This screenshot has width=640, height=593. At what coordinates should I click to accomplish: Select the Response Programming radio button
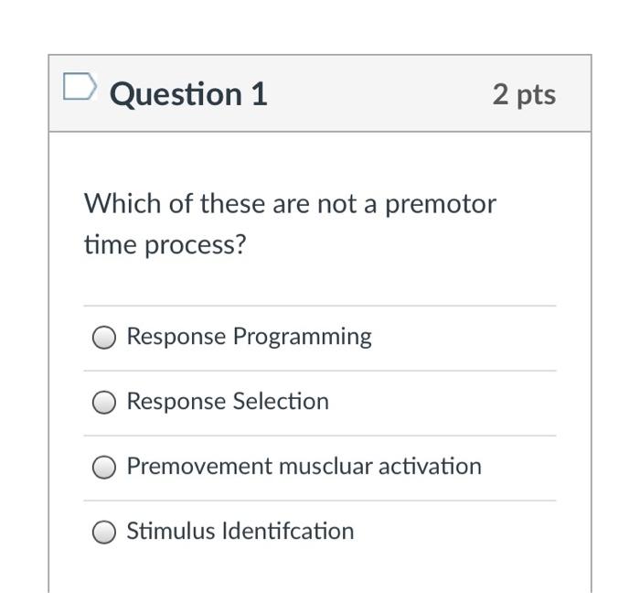click(x=104, y=338)
